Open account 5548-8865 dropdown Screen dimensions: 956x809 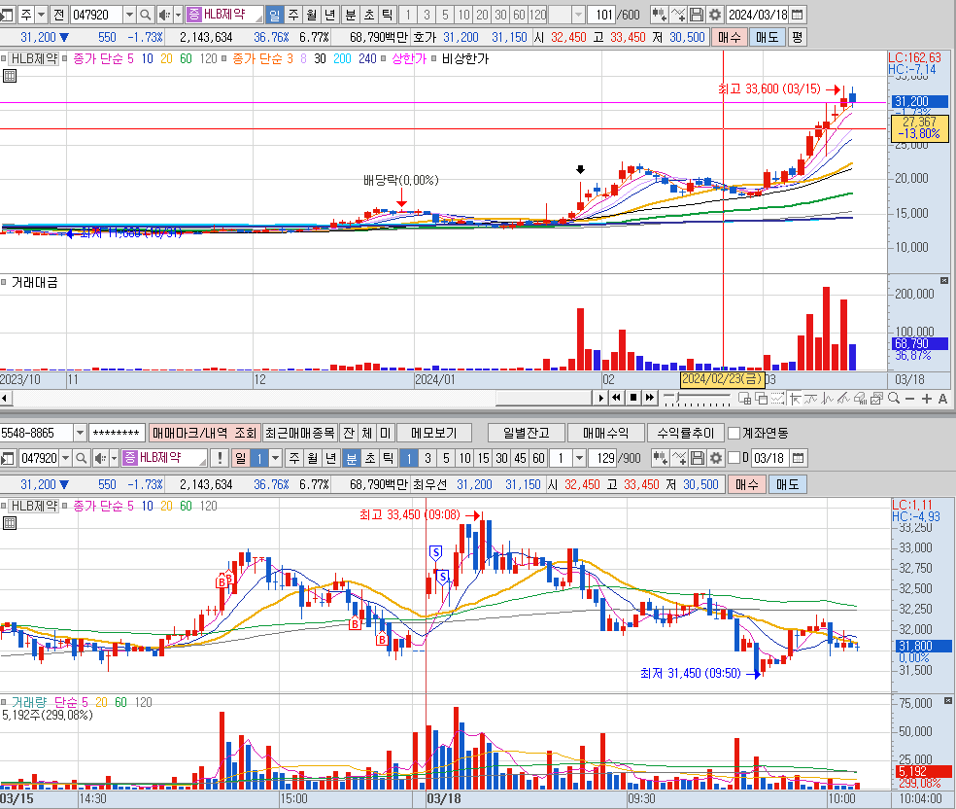pos(80,433)
